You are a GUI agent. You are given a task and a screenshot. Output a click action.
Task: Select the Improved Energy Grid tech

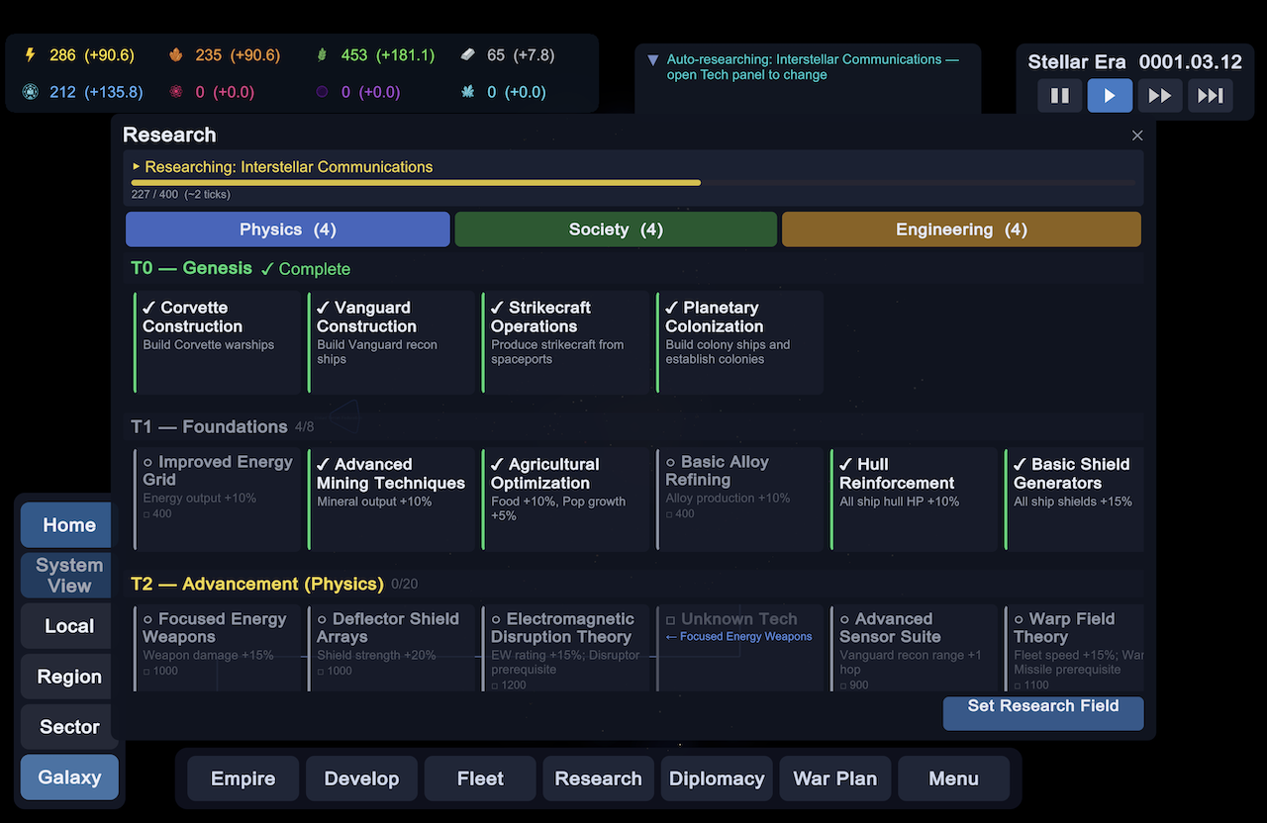tap(218, 499)
